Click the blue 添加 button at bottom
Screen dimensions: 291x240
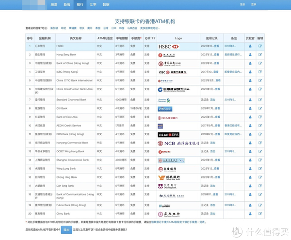point(66,229)
